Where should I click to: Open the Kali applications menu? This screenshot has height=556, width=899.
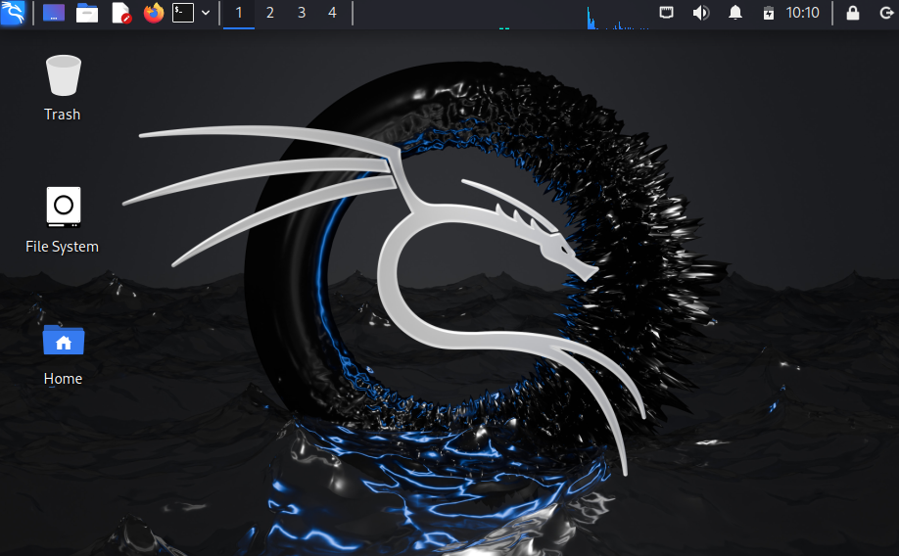[13, 13]
